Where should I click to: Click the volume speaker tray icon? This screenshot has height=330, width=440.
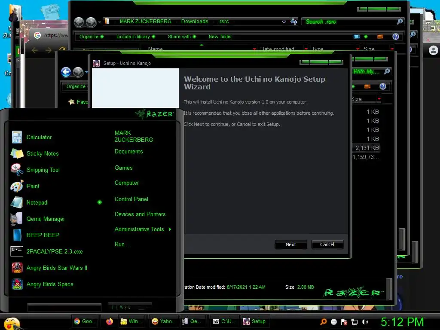pyautogui.click(x=364, y=322)
